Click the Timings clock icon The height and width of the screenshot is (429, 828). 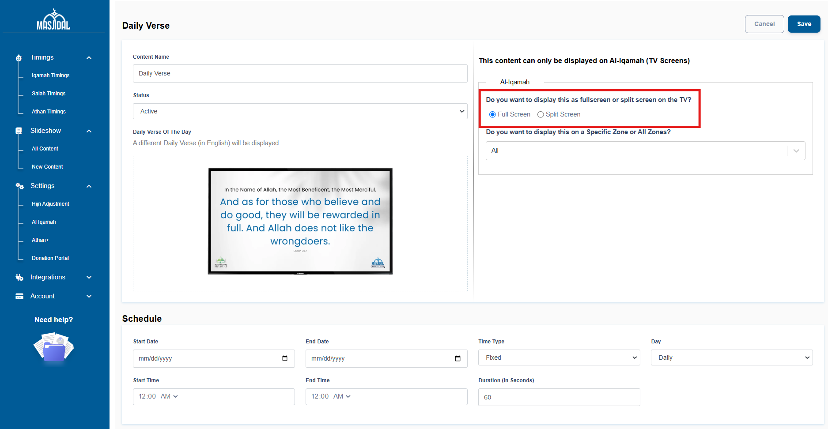(19, 58)
